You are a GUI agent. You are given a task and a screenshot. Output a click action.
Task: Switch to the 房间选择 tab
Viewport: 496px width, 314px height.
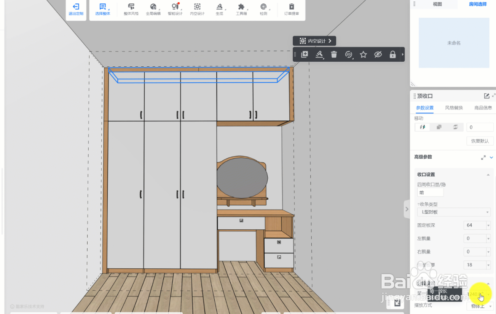click(x=477, y=4)
